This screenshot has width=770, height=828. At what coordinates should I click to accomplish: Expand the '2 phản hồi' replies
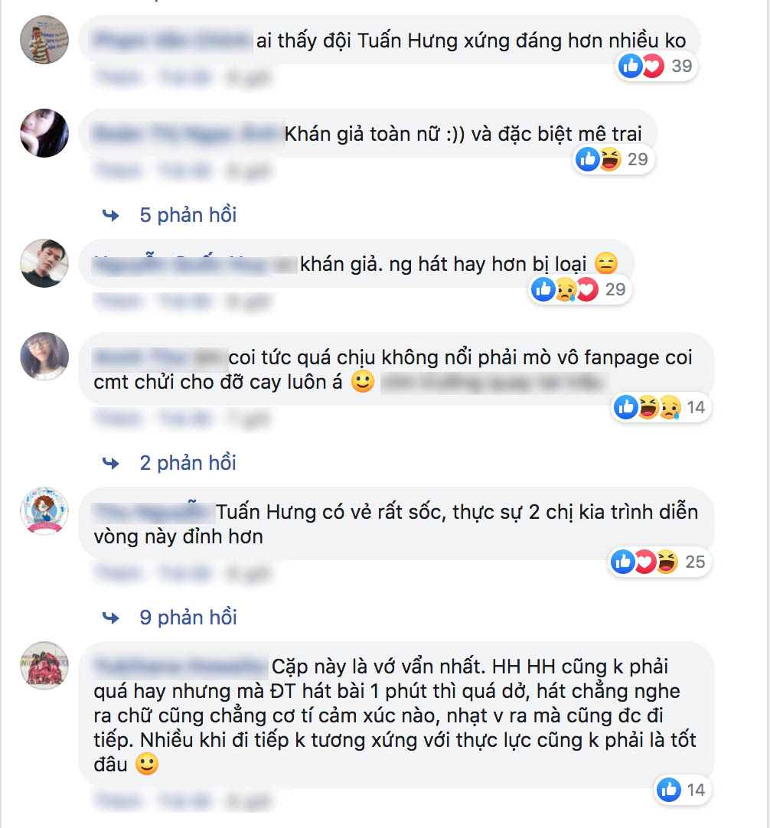point(188,463)
